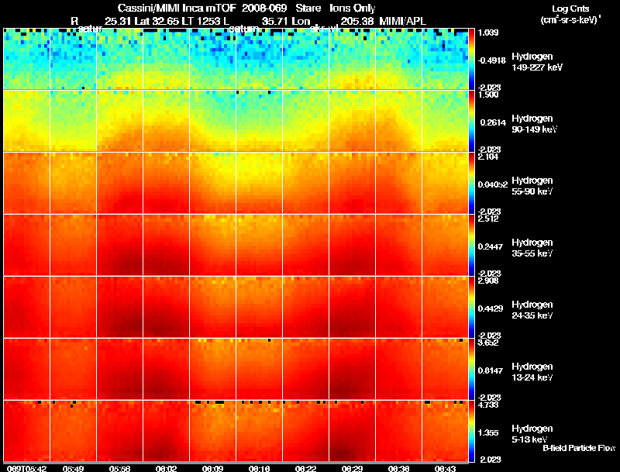Viewport: 620px width, 472px height.
Task: Open the 55-90 keV image at 06:09
Action: (212, 183)
